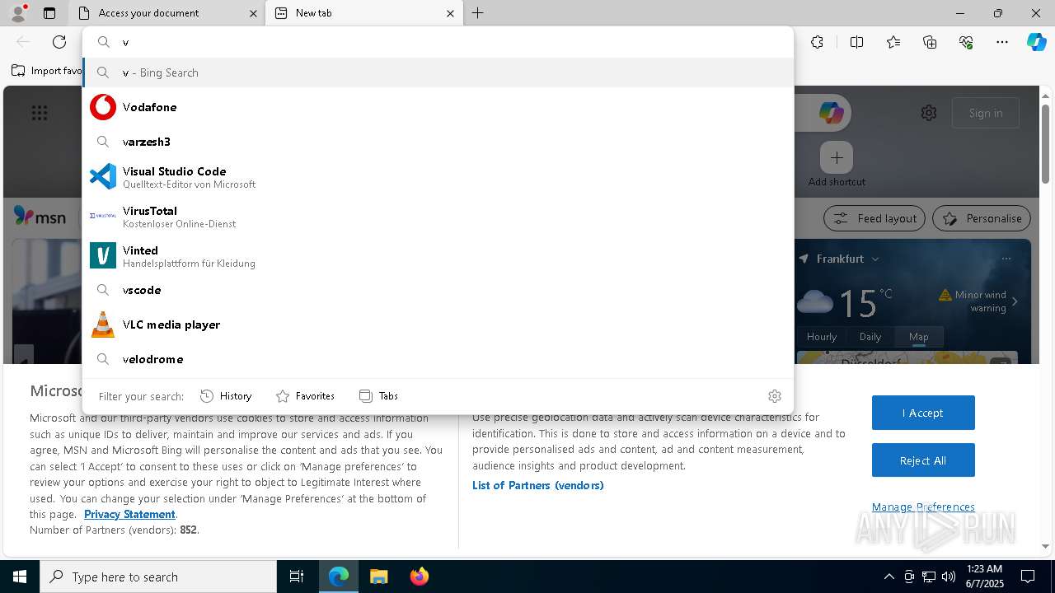Open the search suggestion settings gear
Image resolution: width=1055 pixels, height=593 pixels.
774,396
